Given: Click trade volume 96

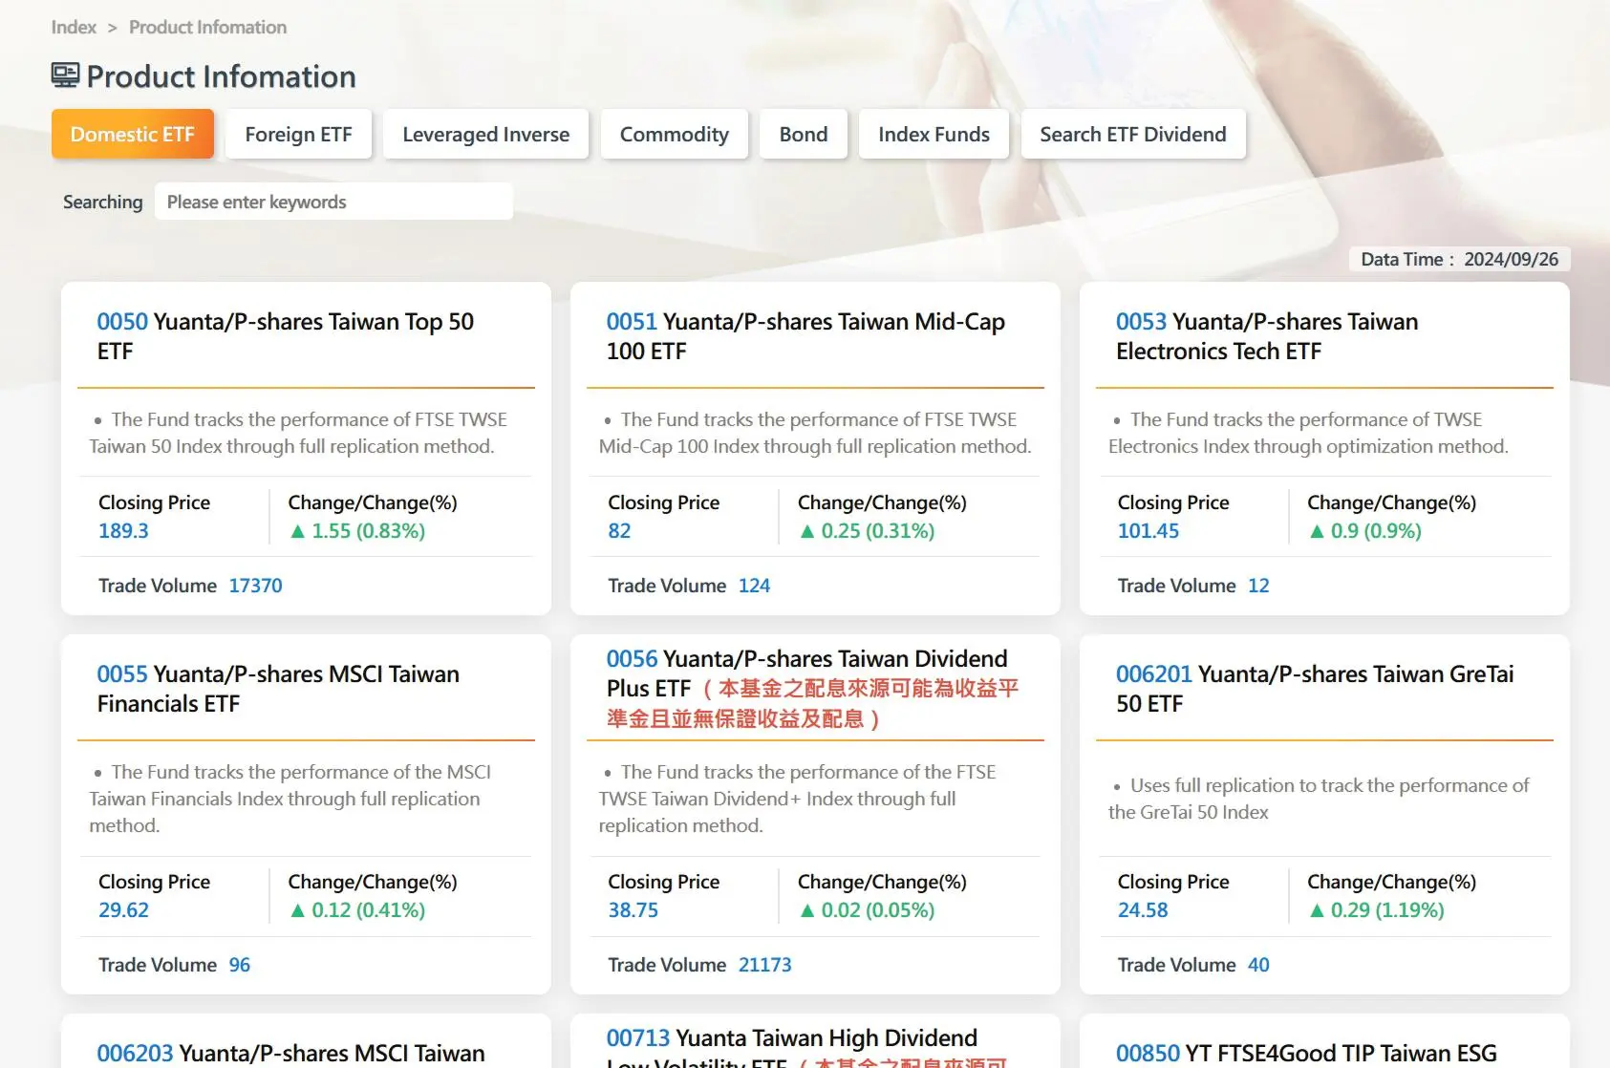Looking at the screenshot, I should point(239,965).
